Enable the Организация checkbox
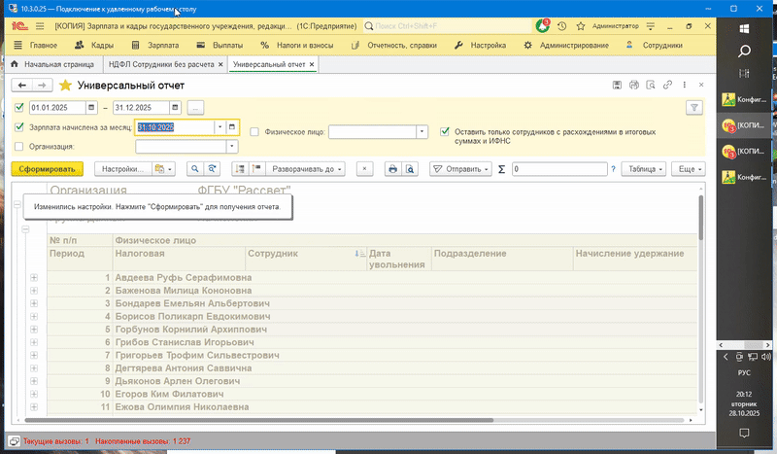The image size is (777, 454). point(19,147)
